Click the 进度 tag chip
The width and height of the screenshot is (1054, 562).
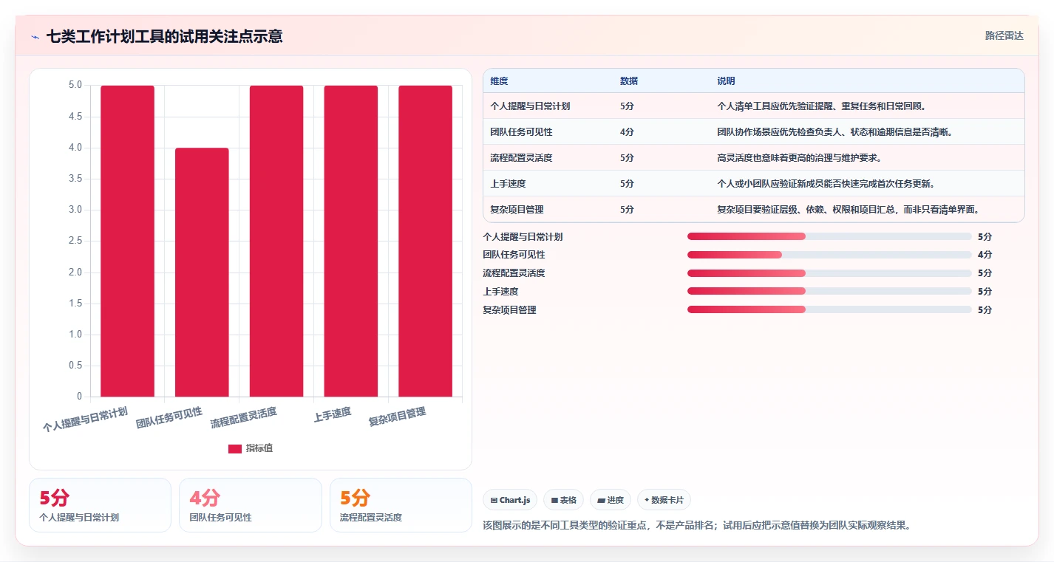click(611, 500)
